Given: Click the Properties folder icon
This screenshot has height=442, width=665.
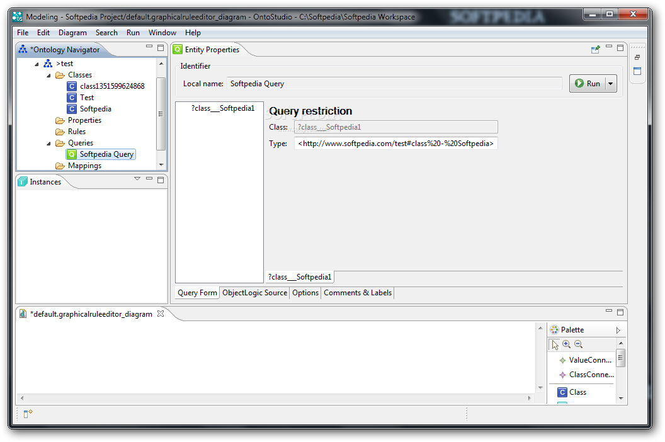Looking at the screenshot, I should pos(60,120).
